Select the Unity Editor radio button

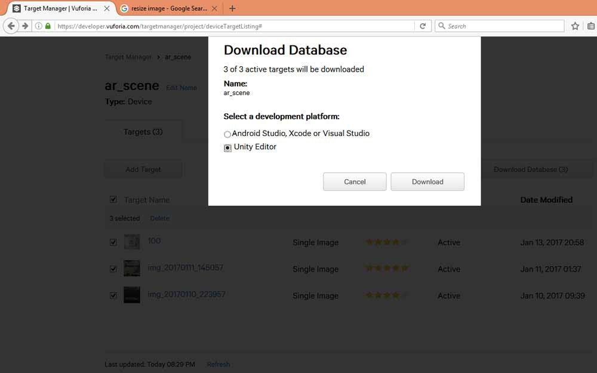click(x=227, y=147)
